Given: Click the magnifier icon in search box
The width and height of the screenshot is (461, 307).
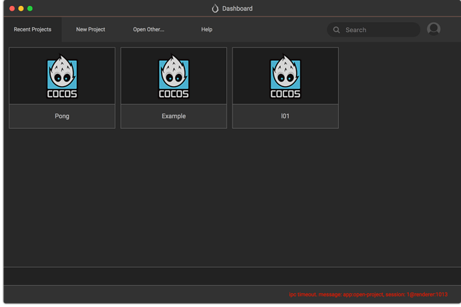Looking at the screenshot, I should (336, 29).
